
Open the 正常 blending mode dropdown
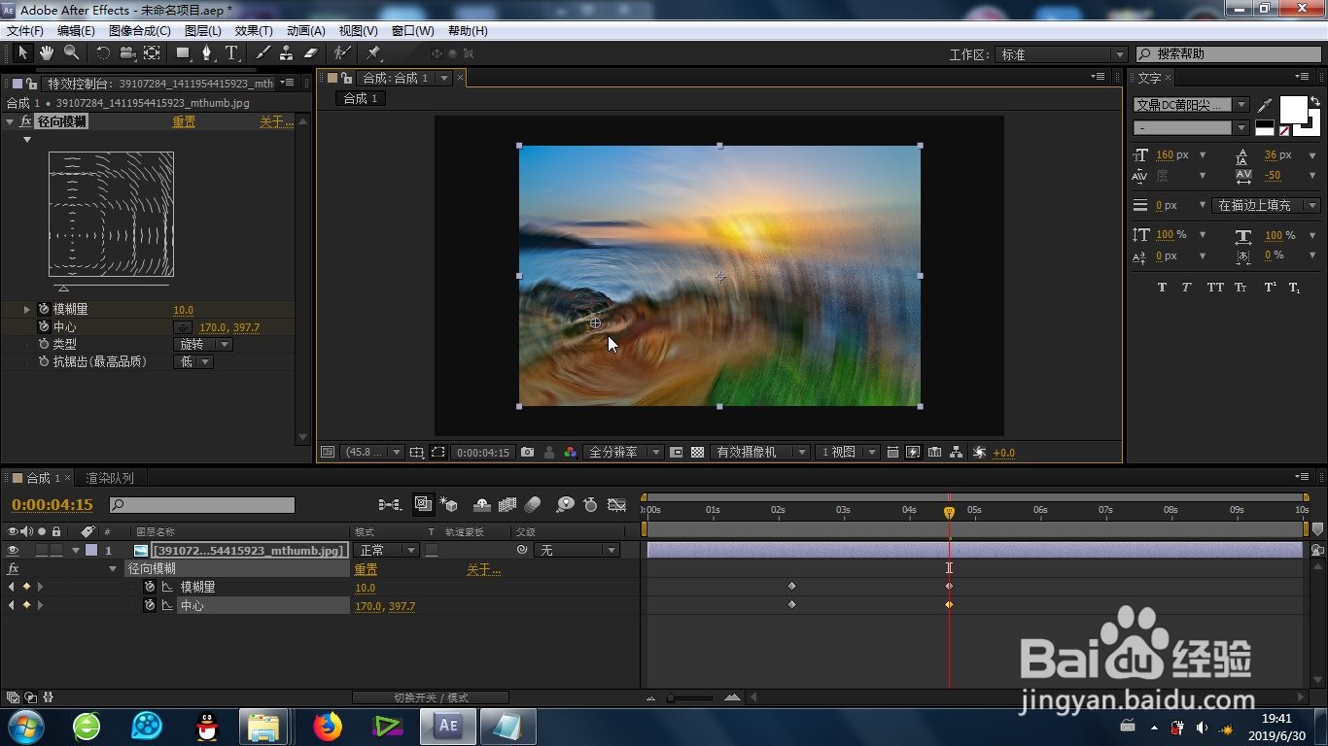click(x=387, y=551)
